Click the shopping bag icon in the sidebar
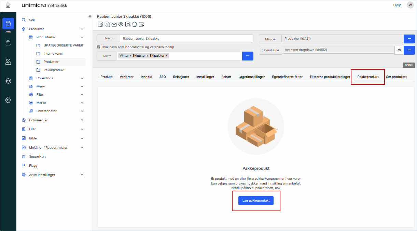The image size is (417, 231). tap(8, 43)
